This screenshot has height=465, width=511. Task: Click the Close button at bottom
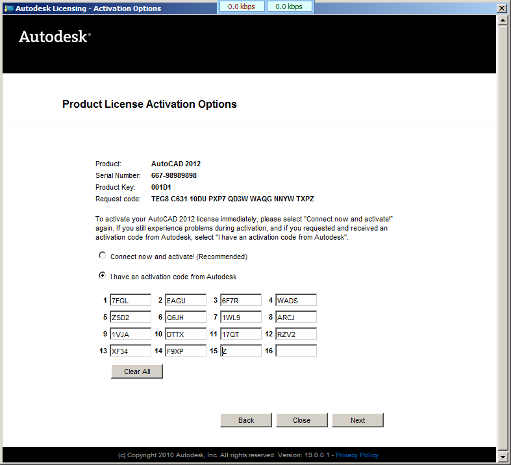point(302,420)
